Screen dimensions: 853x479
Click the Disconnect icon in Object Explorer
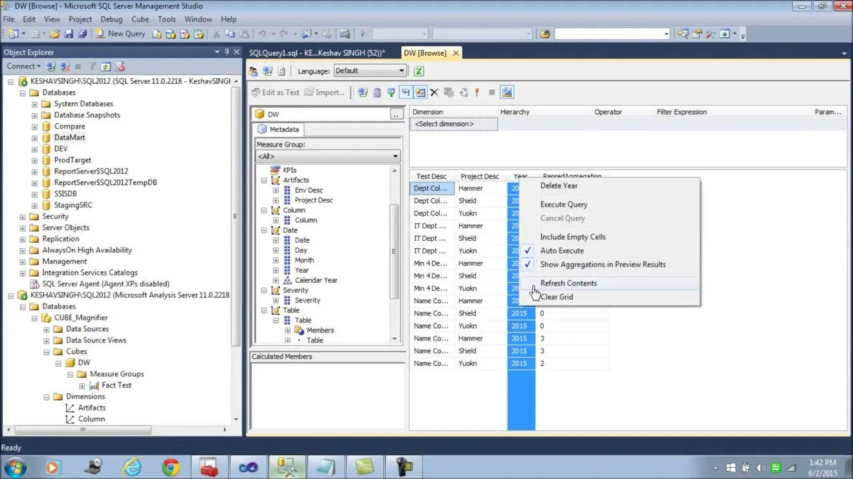coord(65,67)
